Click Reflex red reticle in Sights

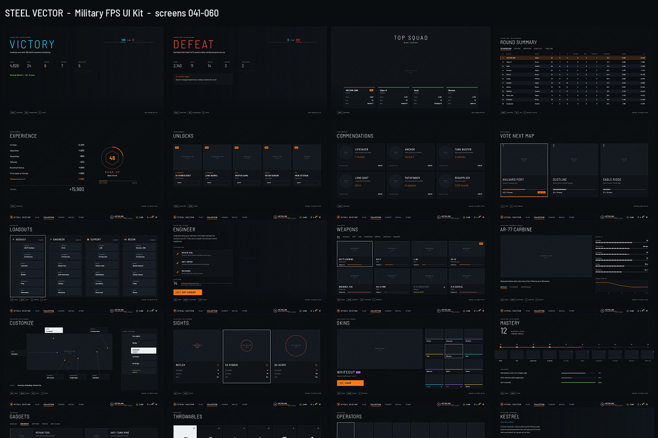click(197, 345)
